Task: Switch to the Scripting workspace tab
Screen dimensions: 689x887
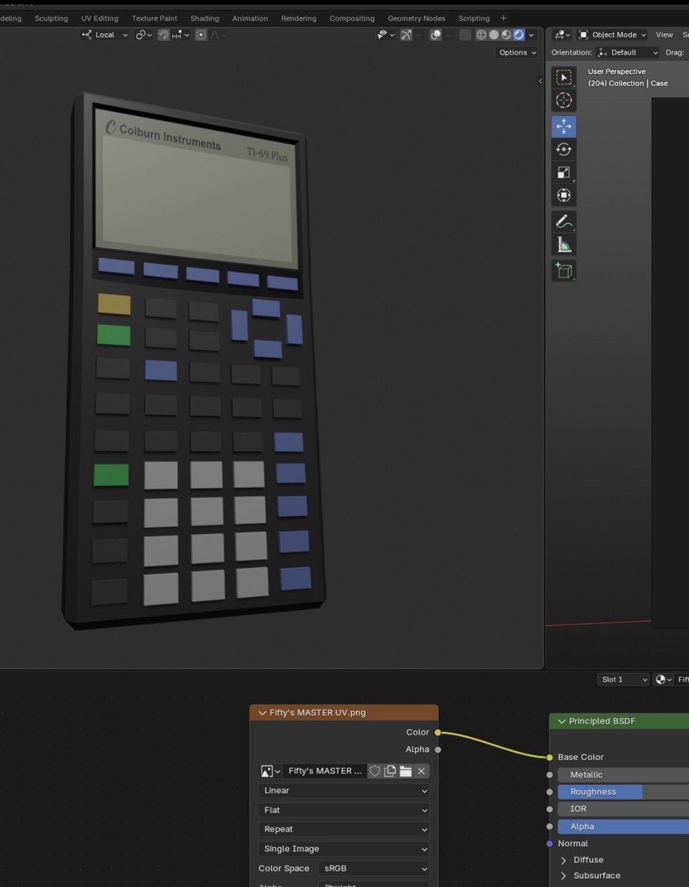Action: [474, 18]
